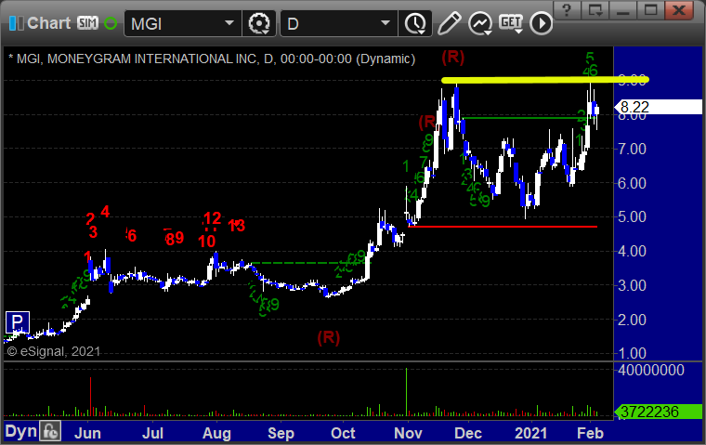Viewport: 706px width, 445px height.
Task: Open the studies line chart icon
Action: tap(480, 23)
